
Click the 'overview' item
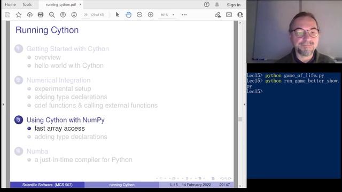click(48, 57)
